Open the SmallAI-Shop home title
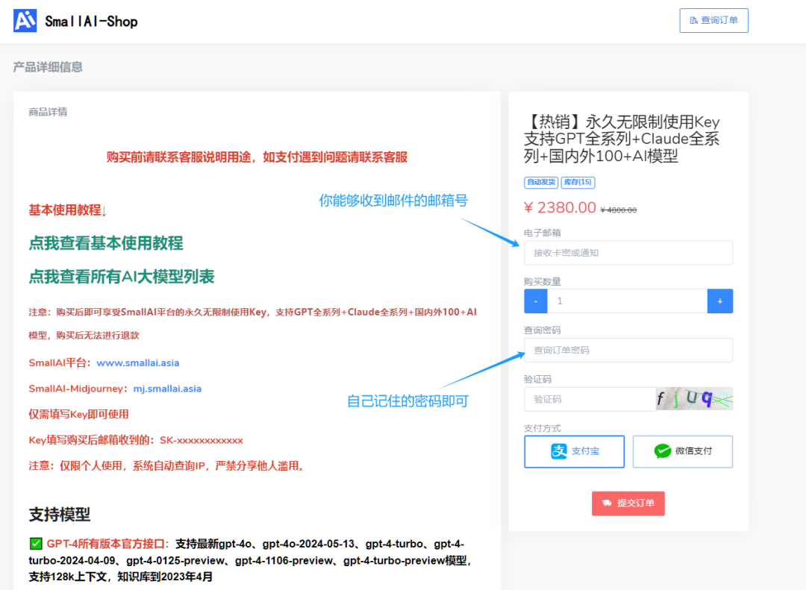This screenshot has width=806, height=590. tap(92, 22)
